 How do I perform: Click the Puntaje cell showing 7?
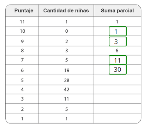pyautogui.click(x=22, y=60)
